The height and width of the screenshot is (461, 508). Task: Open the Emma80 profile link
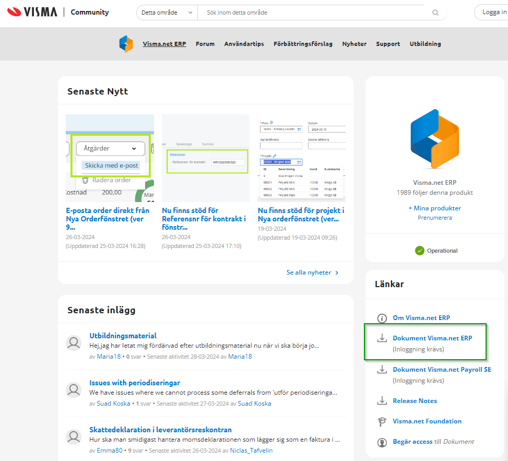110,451
